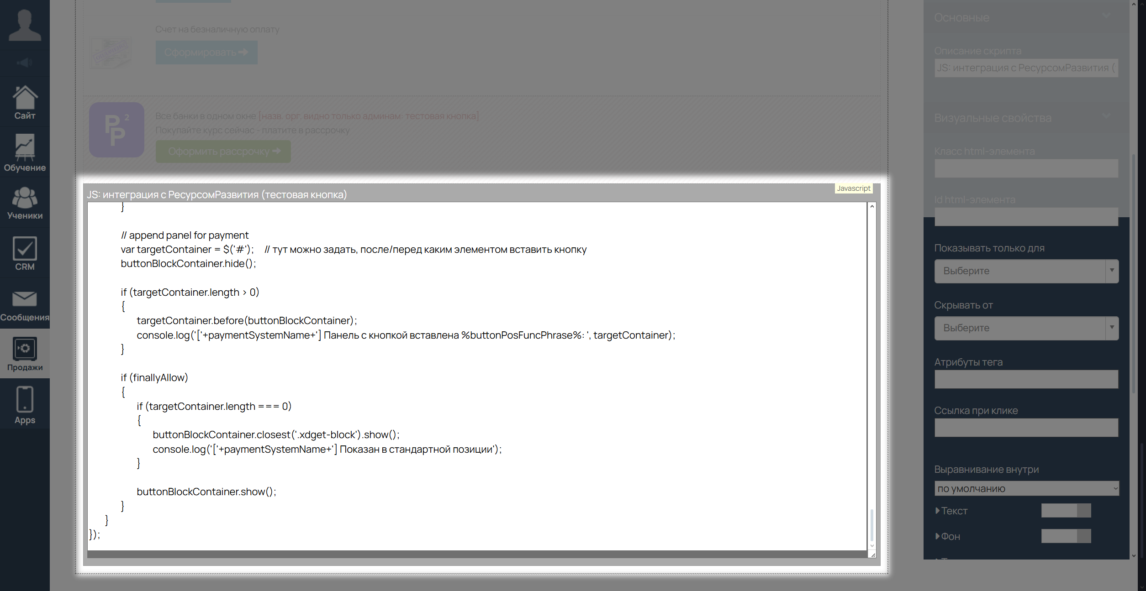Go to the Ученики section
Screen dimensions: 1146x591
25,203
